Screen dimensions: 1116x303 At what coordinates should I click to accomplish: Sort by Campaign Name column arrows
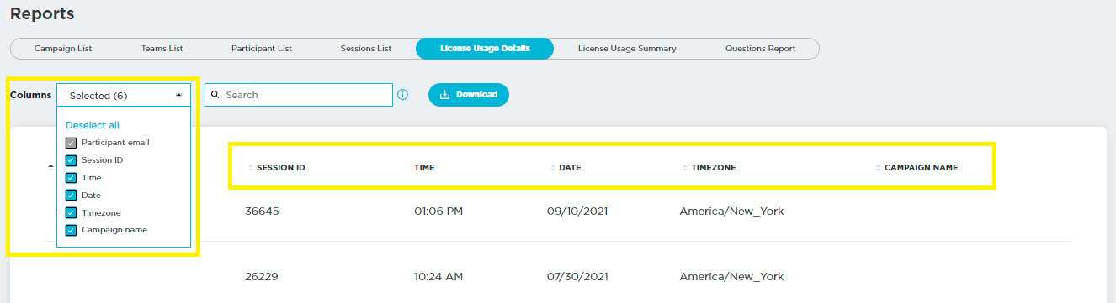click(x=879, y=168)
